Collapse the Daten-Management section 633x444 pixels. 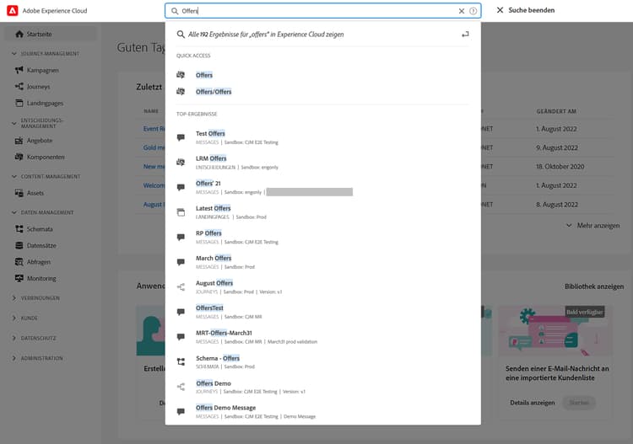pos(14,212)
